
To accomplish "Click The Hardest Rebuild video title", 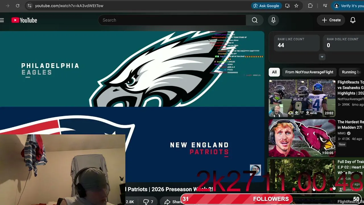I will (x=351, y=125).
